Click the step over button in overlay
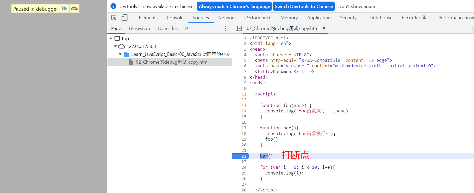This screenshot has height=193, width=474. [75, 9]
